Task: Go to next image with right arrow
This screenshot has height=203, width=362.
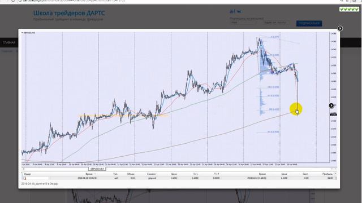Action: (x=331, y=105)
